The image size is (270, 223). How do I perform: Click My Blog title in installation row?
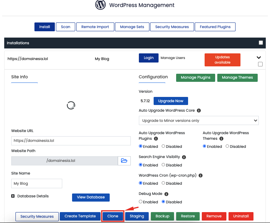(x=102, y=59)
